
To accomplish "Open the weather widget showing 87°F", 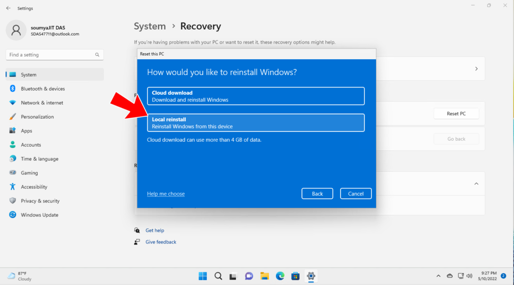I will click(x=20, y=276).
